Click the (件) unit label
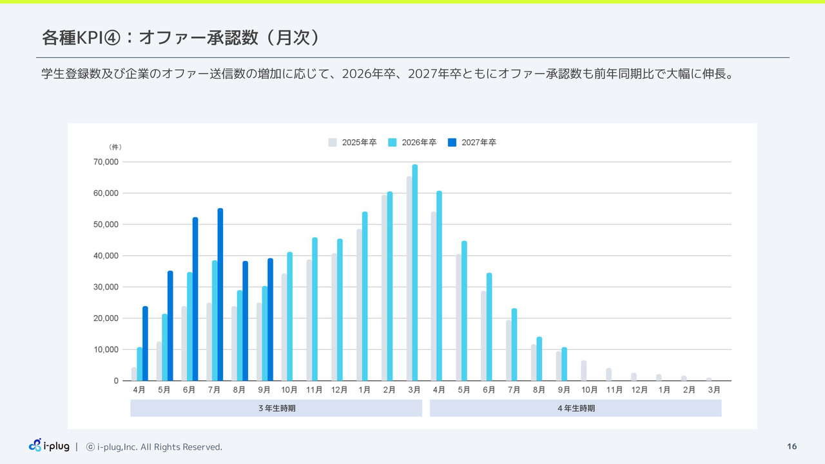Viewport: 825px width, 464px height. click(115, 147)
